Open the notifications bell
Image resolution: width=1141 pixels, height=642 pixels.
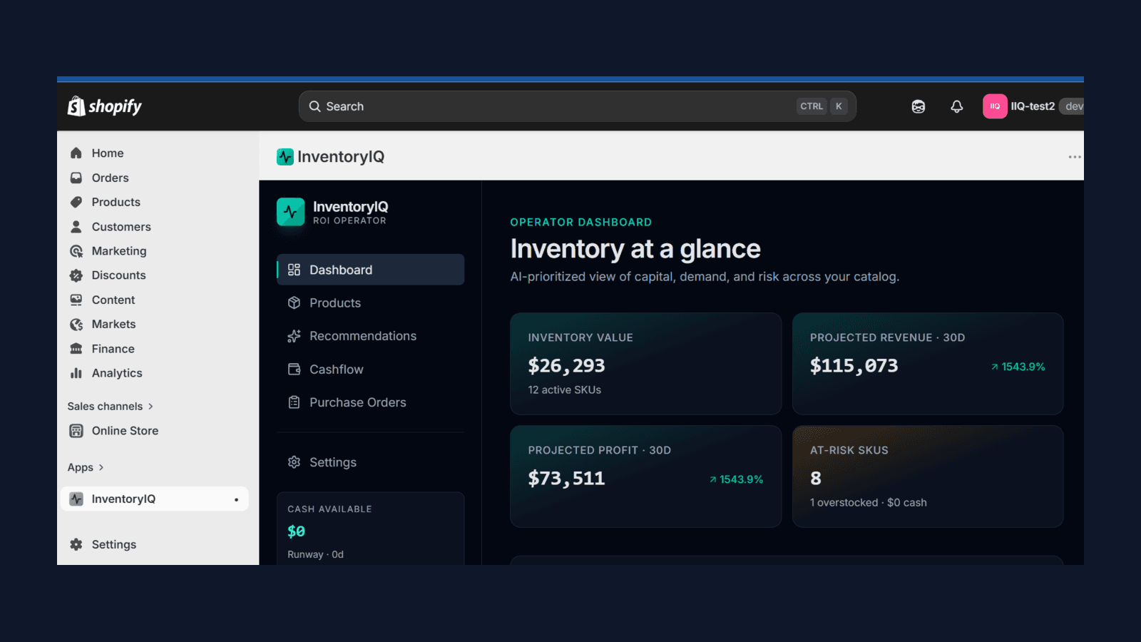(x=957, y=106)
